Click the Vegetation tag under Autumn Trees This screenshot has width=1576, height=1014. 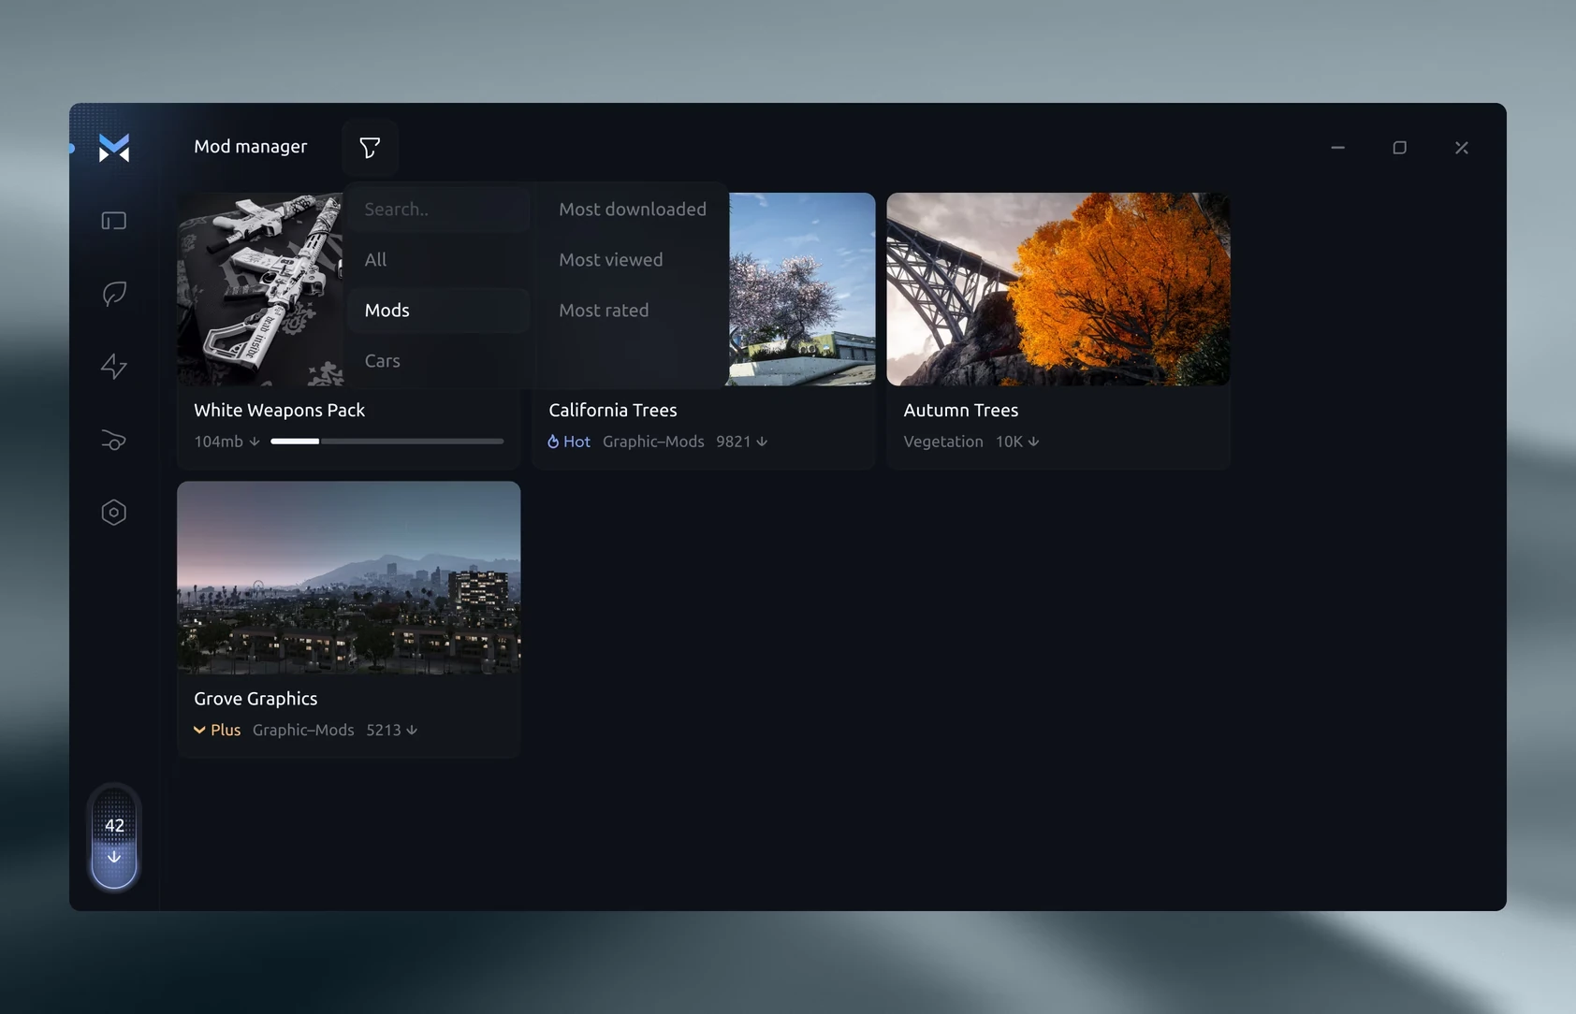943,442
